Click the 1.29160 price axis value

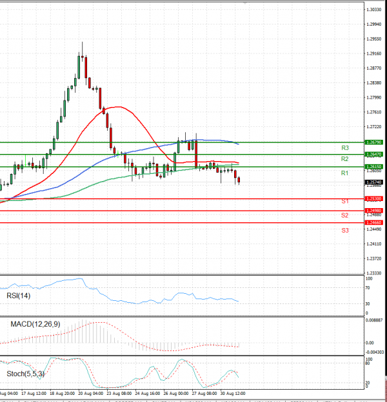click(373, 53)
